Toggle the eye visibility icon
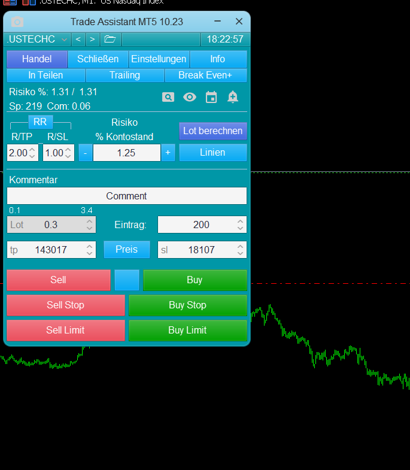 (190, 97)
